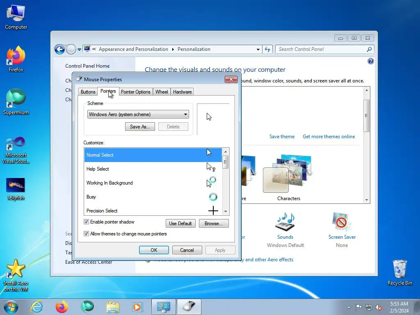Click the Show desktop strip on taskbar
The width and height of the screenshot is (420, 315).
[x=417, y=307]
